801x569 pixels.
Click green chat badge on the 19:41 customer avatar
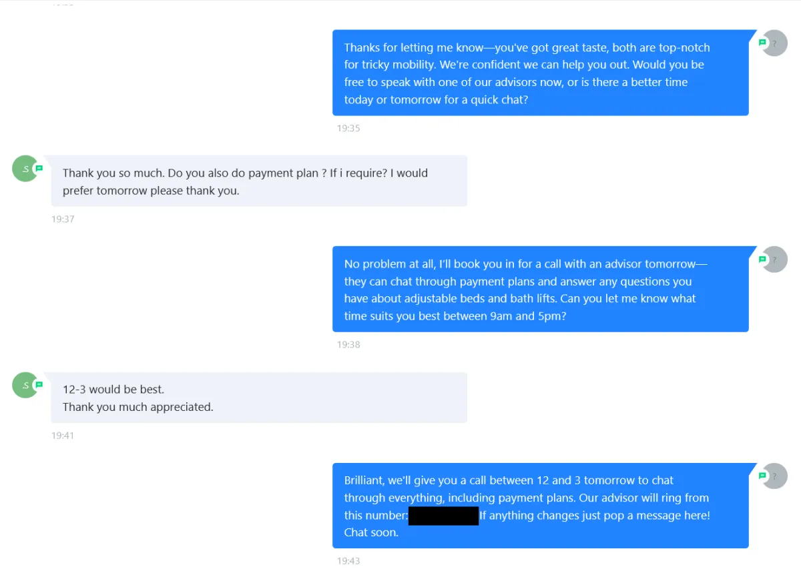[39, 385]
